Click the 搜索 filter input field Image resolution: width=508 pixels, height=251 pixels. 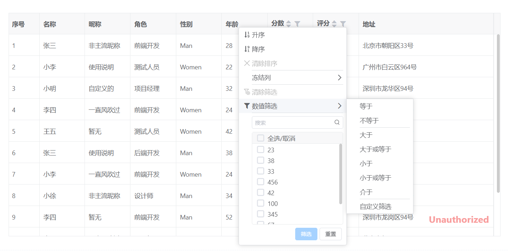pos(297,122)
